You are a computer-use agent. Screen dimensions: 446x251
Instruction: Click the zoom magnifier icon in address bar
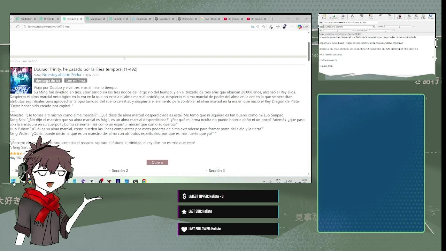[x=258, y=26]
